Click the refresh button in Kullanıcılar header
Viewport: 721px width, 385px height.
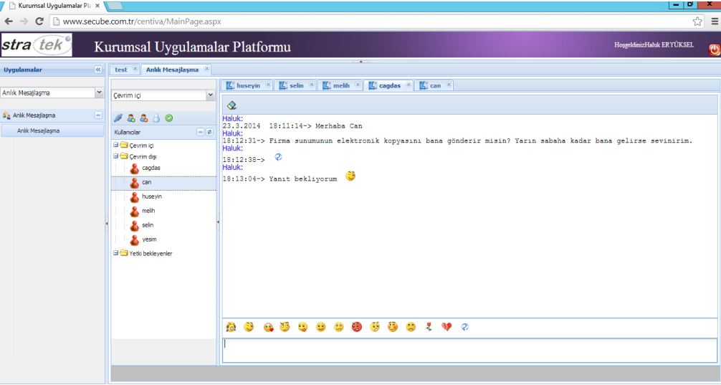[209, 133]
